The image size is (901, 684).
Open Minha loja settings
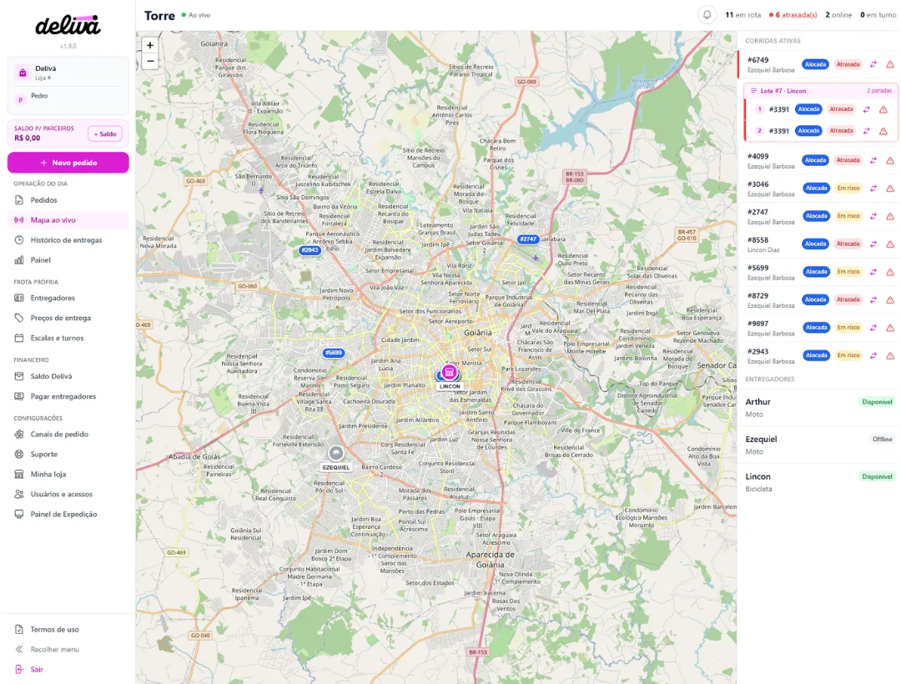68,475
